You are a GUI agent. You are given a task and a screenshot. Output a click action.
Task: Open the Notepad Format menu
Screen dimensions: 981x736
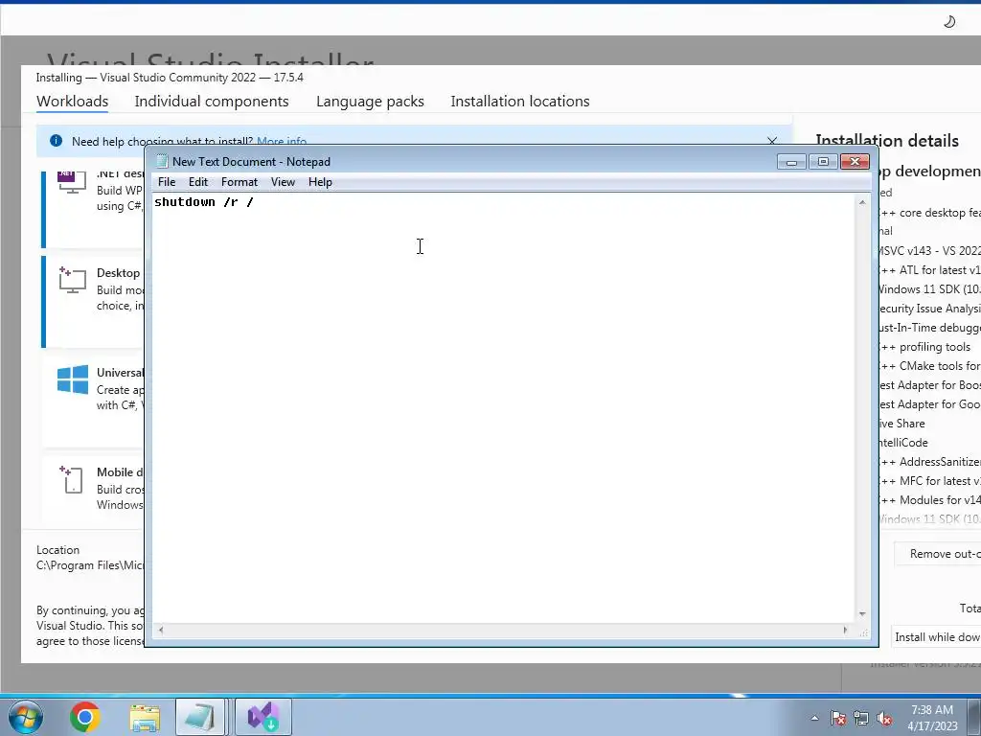click(239, 182)
